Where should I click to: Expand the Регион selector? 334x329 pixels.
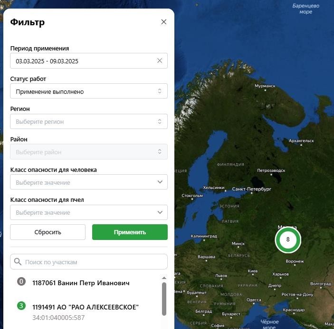click(x=88, y=122)
